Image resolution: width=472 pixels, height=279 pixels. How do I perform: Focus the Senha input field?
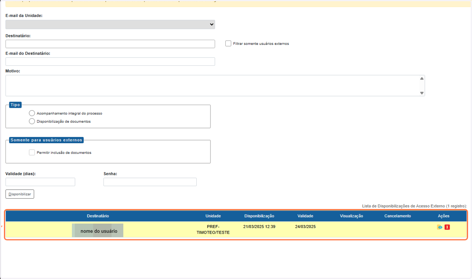tap(150, 182)
